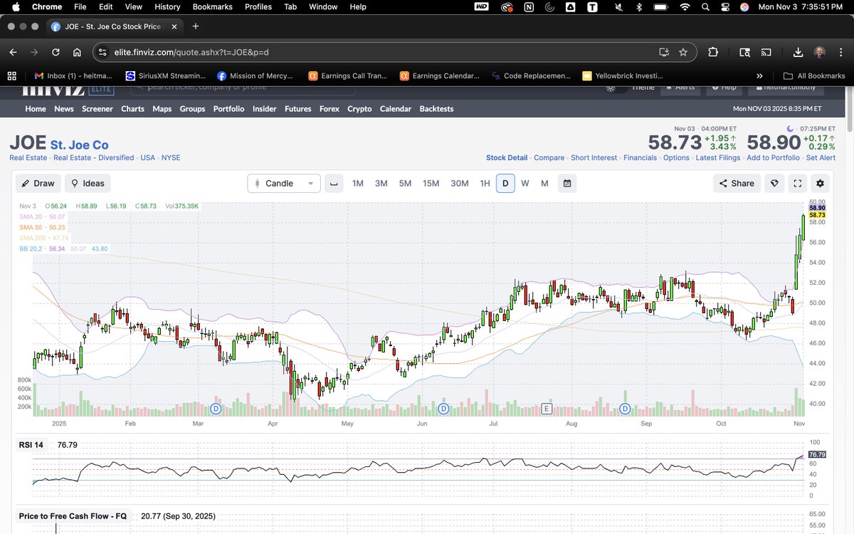This screenshot has height=534, width=854.
Task: Open the Candle chart type dropdown
Action: pyautogui.click(x=283, y=183)
